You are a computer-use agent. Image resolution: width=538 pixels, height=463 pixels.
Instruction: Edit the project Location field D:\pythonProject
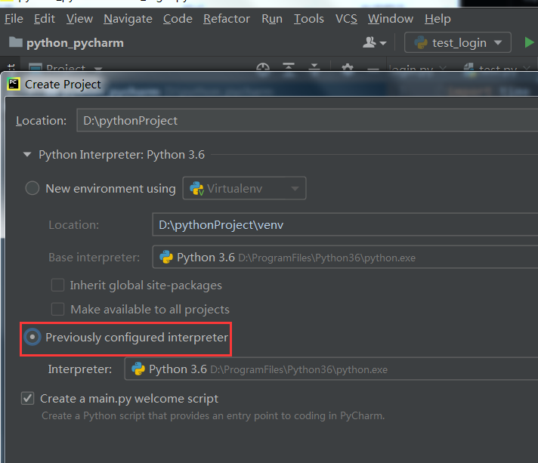[307, 120]
